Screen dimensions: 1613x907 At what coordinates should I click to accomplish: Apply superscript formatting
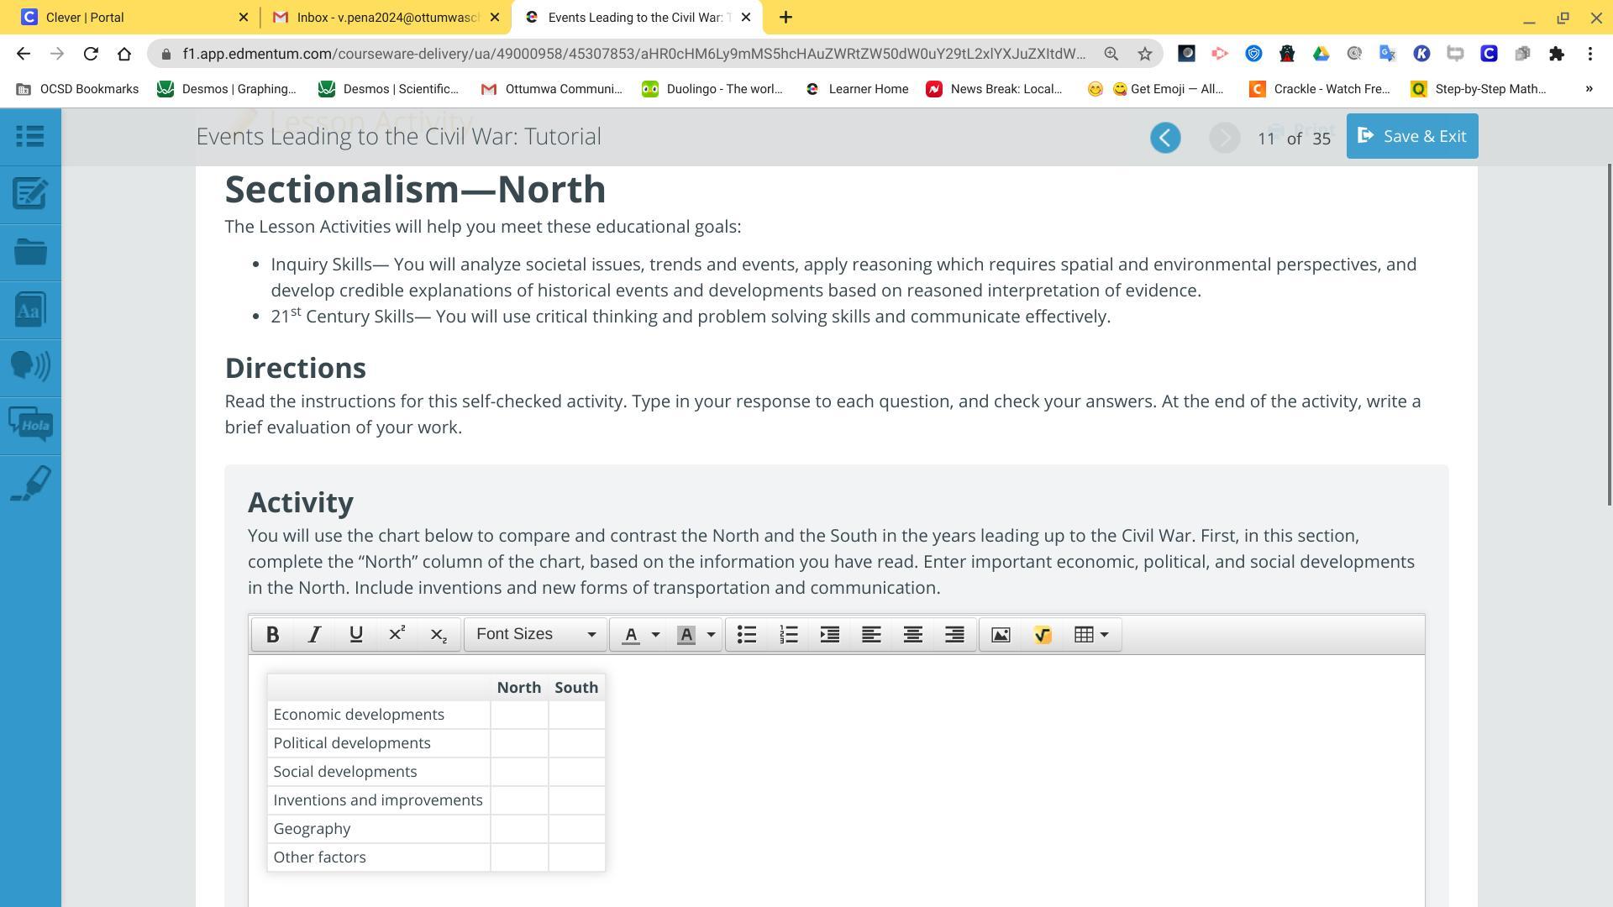pos(397,635)
